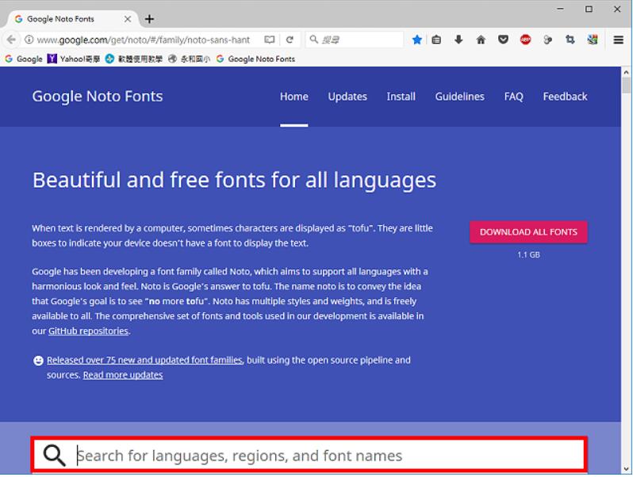Screen dimensions: 633x477
Task: Follow the GitHub repositories link
Action: (x=88, y=331)
